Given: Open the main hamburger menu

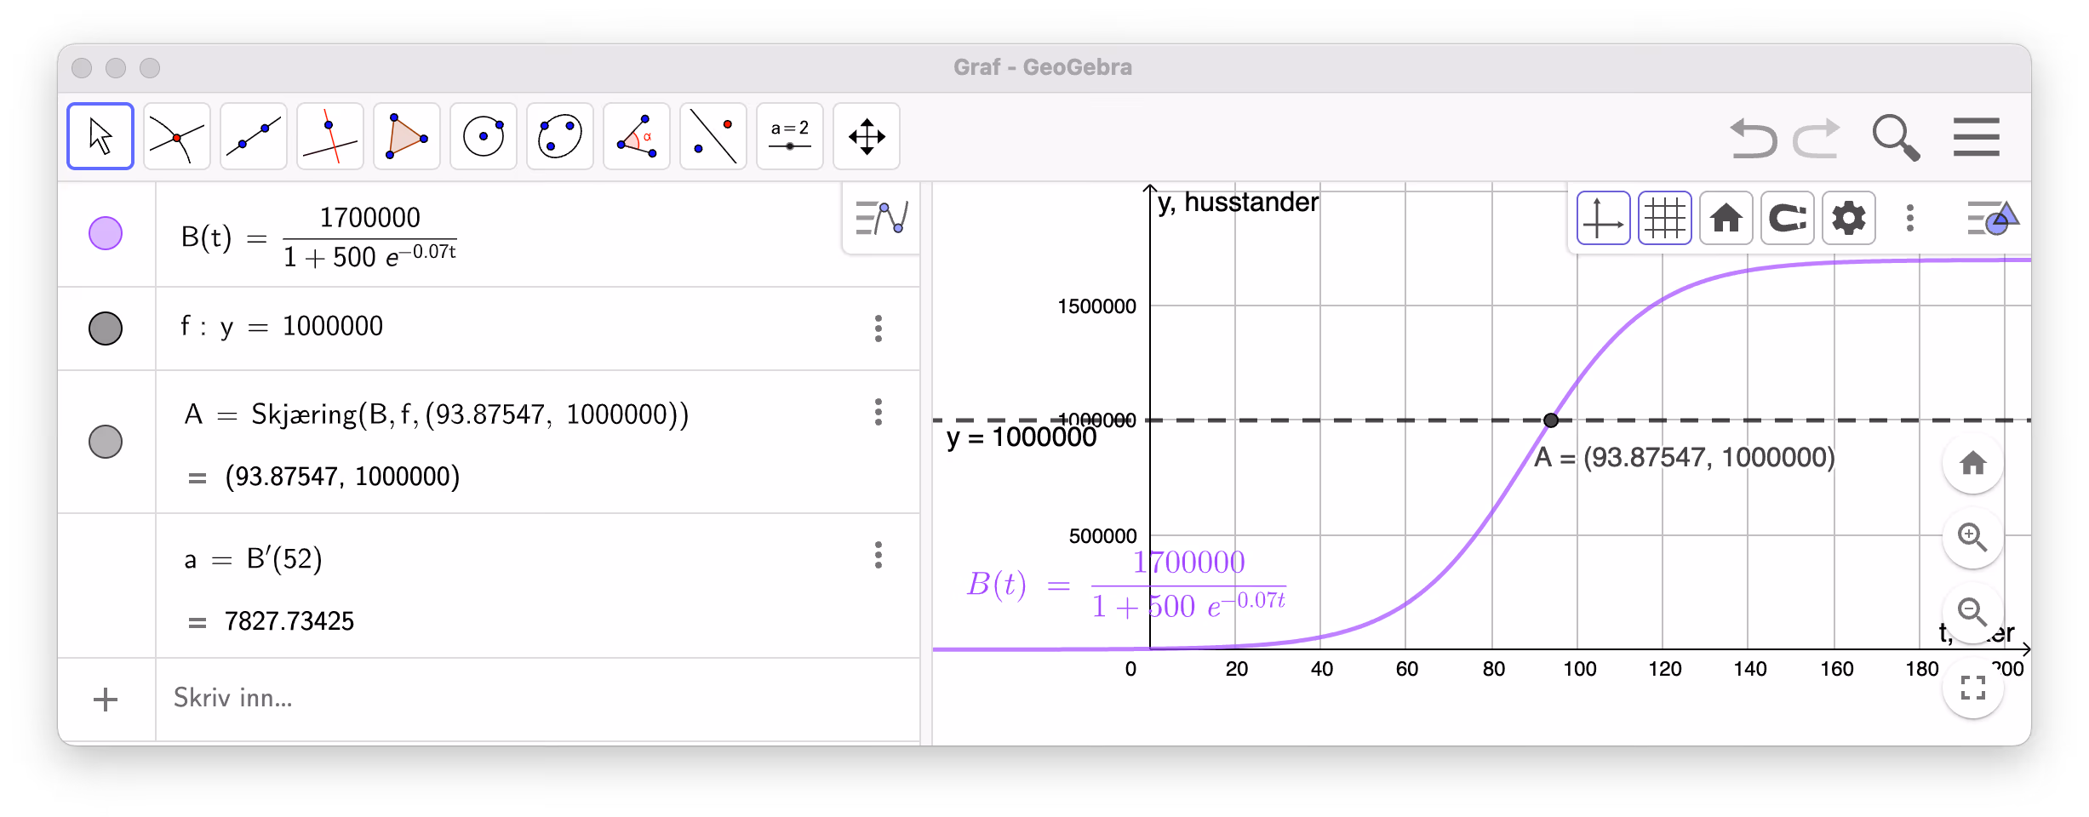Looking at the screenshot, I should 1977,137.
